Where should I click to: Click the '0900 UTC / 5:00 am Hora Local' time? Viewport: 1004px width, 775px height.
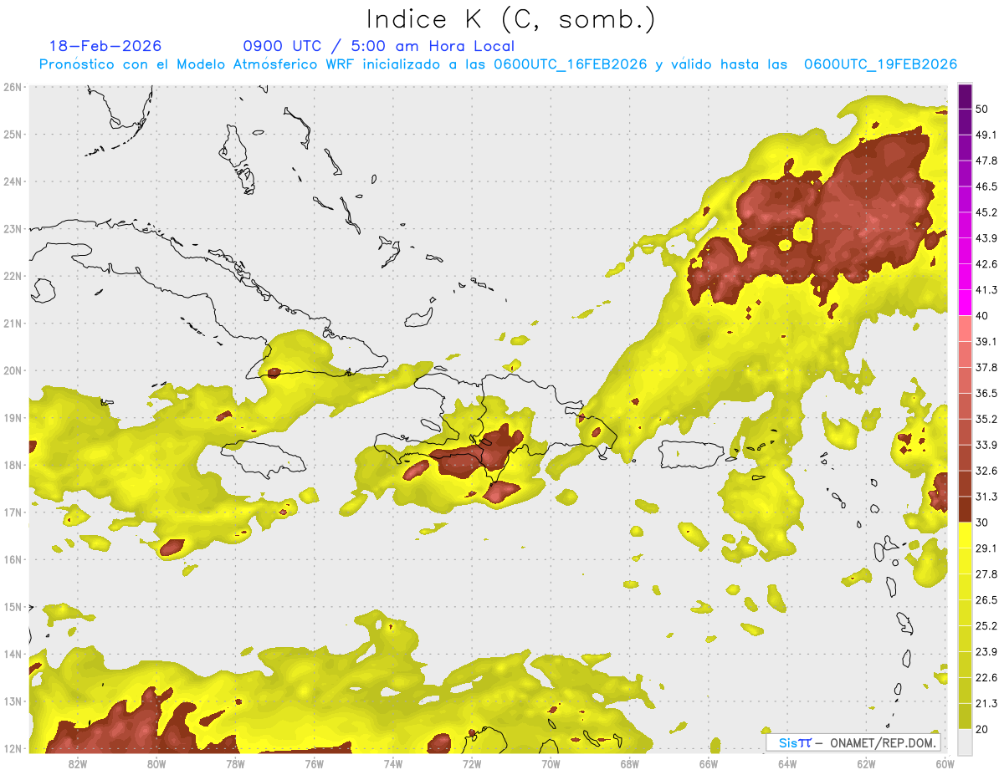click(378, 46)
